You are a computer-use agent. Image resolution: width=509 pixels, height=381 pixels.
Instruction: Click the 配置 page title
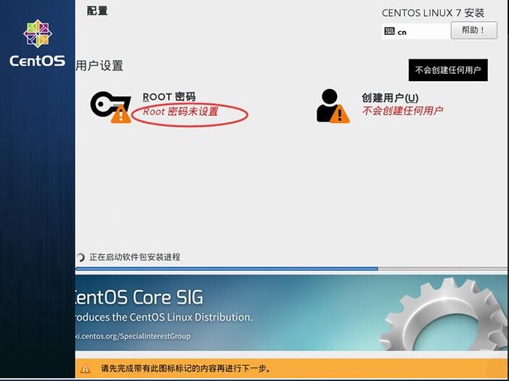tap(97, 11)
